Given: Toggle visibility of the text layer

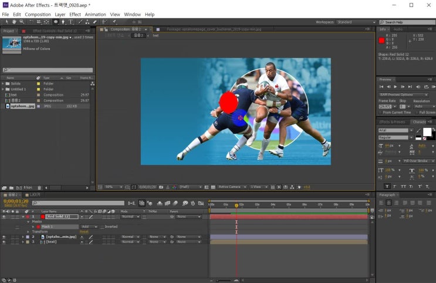Looking at the screenshot, I should 4,242.
